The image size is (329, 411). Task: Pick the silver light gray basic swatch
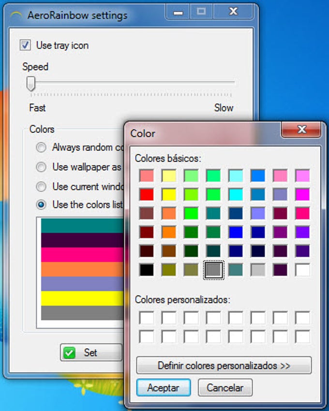coord(258,270)
